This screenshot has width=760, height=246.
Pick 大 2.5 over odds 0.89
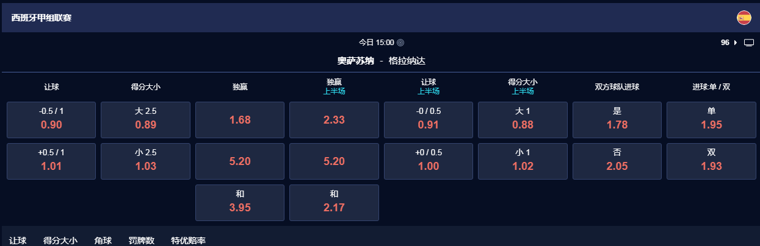145,120
